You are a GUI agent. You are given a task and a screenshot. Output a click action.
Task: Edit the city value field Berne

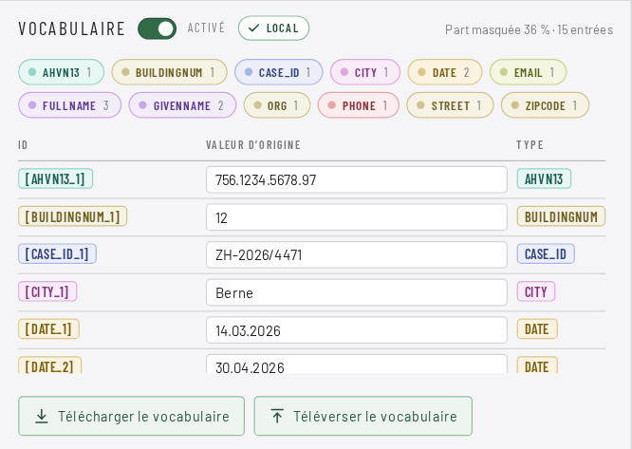(356, 292)
